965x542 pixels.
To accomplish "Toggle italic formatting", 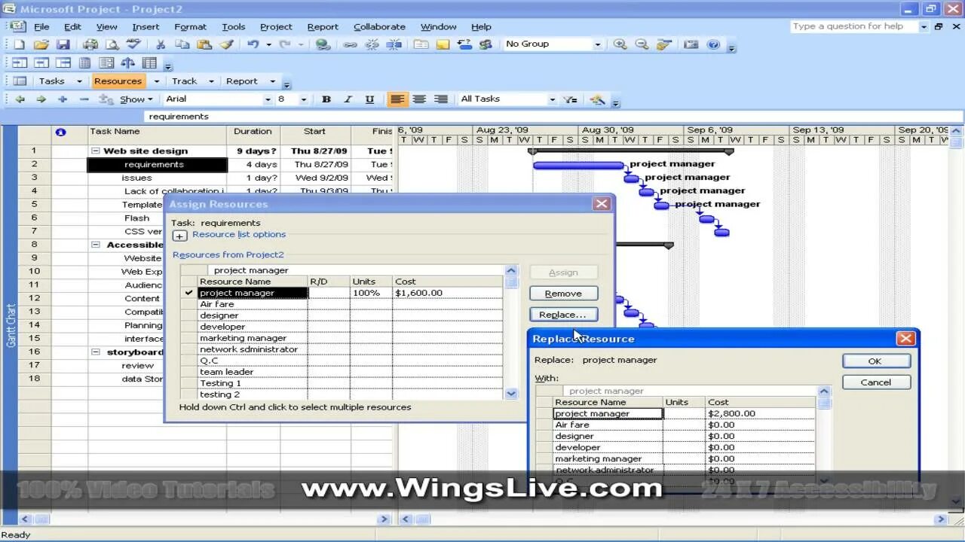I will pos(348,99).
